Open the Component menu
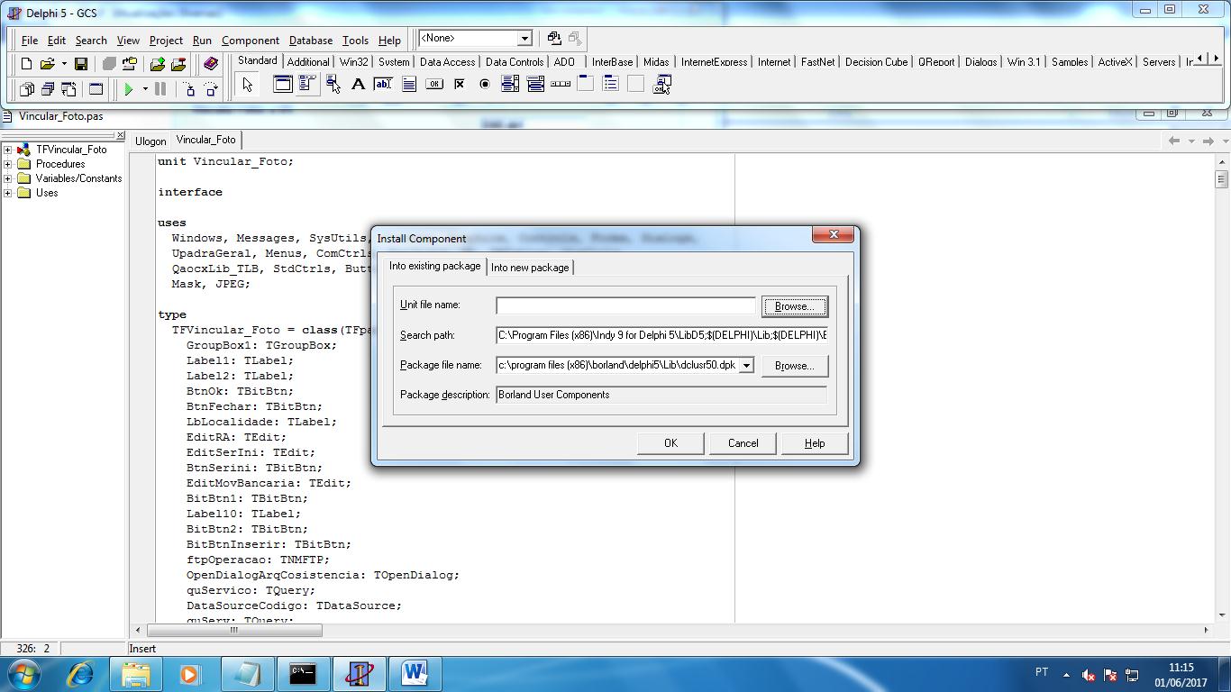1231x692 pixels. [x=250, y=41]
